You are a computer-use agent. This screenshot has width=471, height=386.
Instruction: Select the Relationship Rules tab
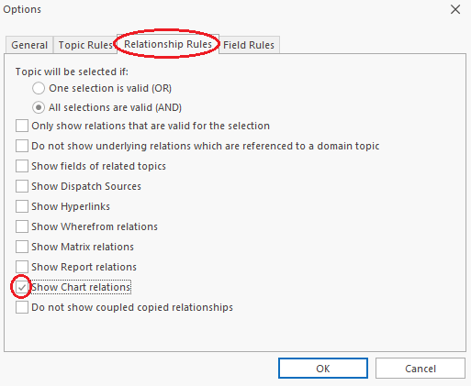(168, 44)
